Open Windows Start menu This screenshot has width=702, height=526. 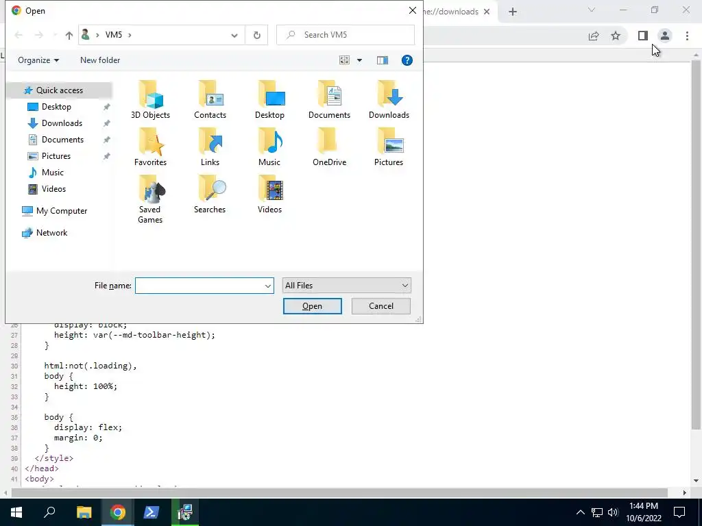16,512
